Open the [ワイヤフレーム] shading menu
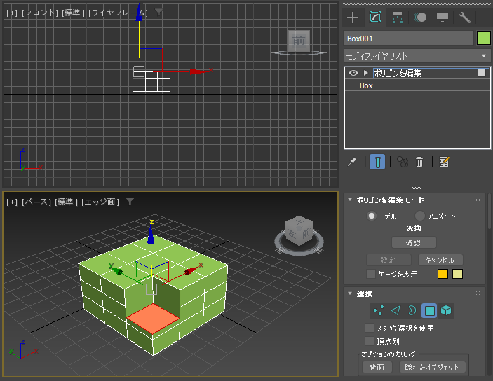The height and width of the screenshot is (381, 493). (x=118, y=13)
